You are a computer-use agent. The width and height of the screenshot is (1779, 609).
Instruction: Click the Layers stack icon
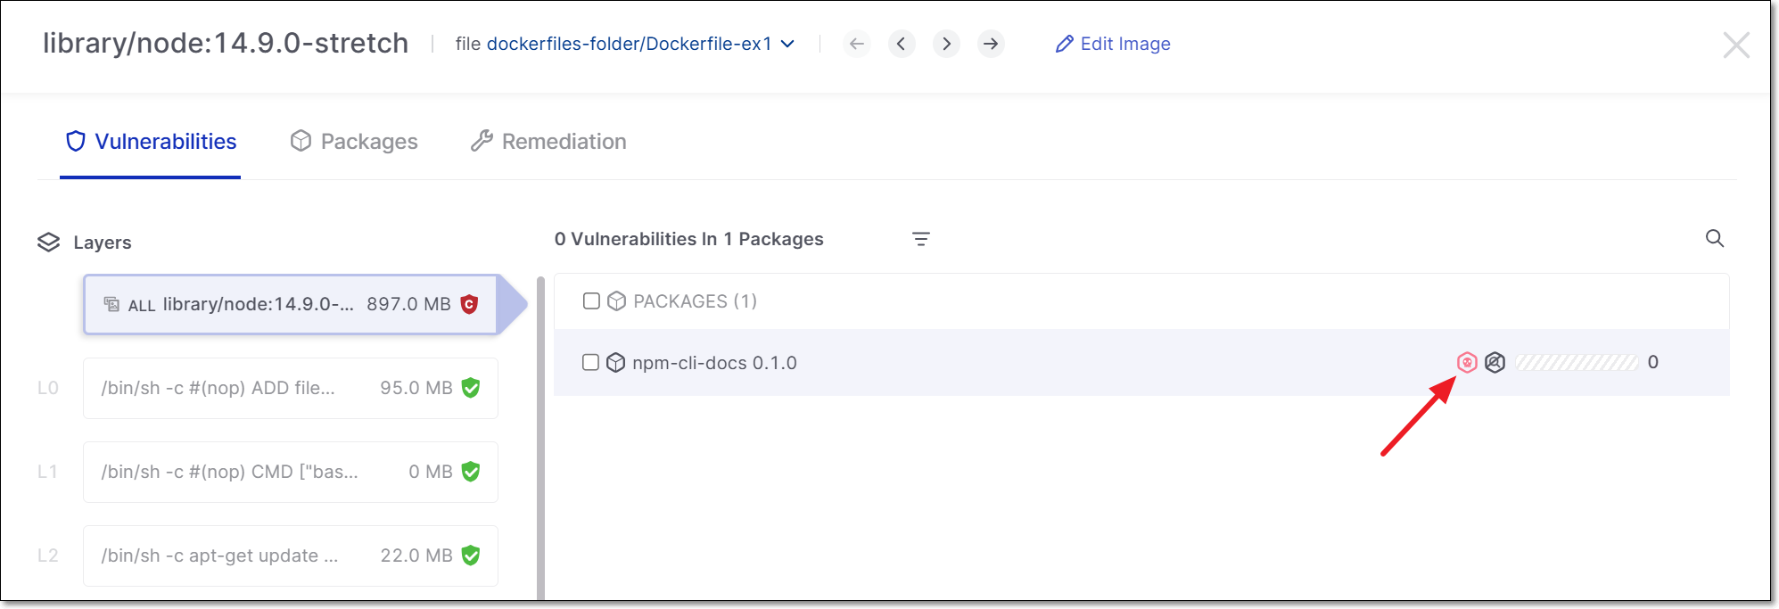pos(48,243)
